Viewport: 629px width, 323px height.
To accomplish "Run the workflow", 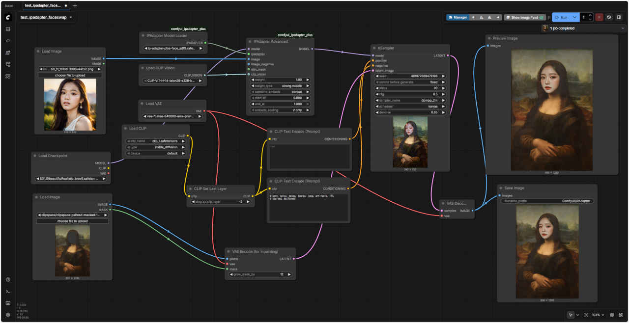I will 561,17.
